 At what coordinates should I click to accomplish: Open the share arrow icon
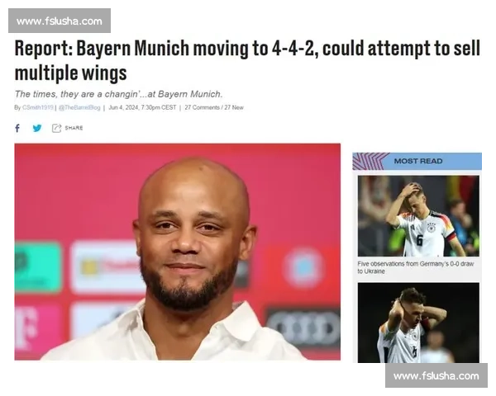pos(56,128)
